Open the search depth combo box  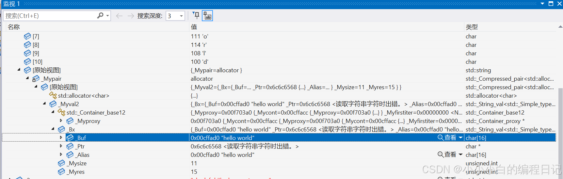[x=175, y=16]
